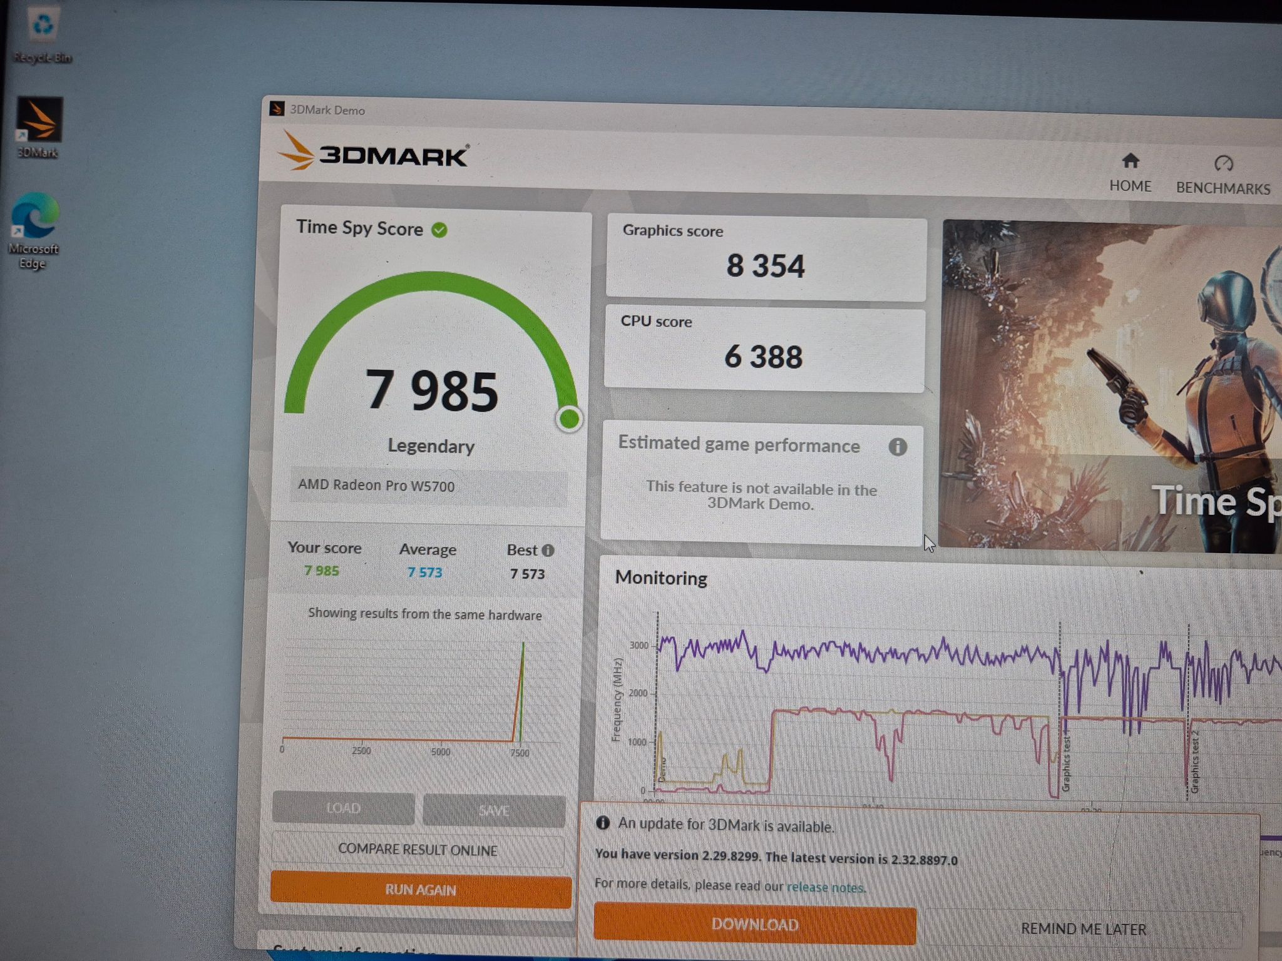Choose REMIND ME LATER for the update

pos(1084,929)
